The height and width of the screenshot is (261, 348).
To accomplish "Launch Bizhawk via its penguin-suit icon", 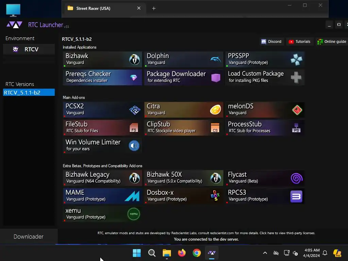I will tap(135, 59).
